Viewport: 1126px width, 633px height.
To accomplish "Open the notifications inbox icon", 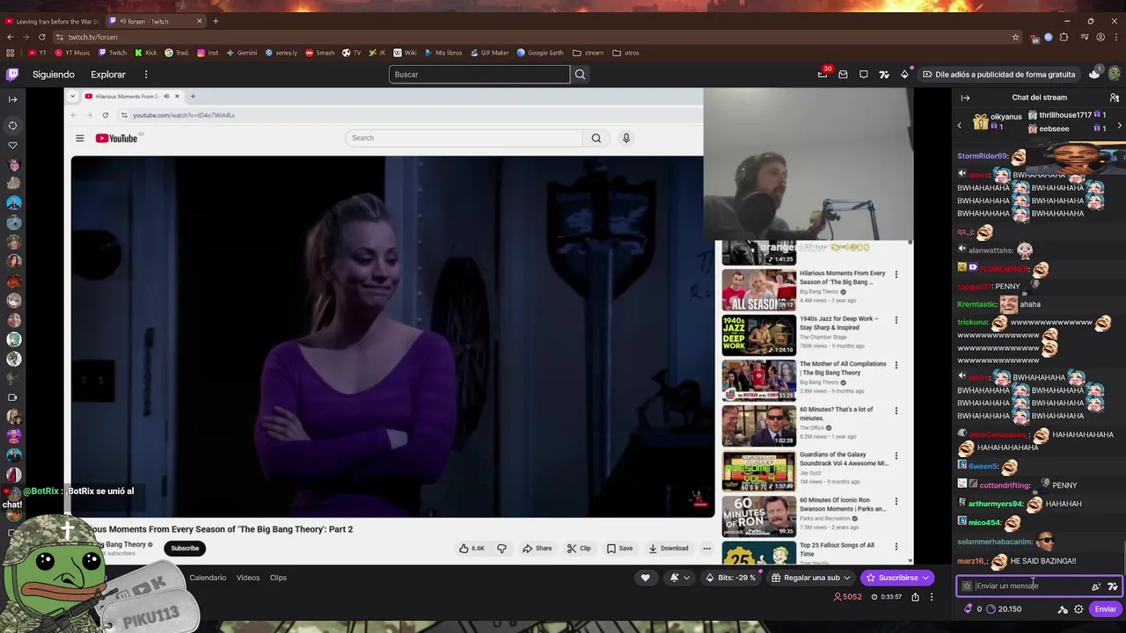I will [843, 75].
